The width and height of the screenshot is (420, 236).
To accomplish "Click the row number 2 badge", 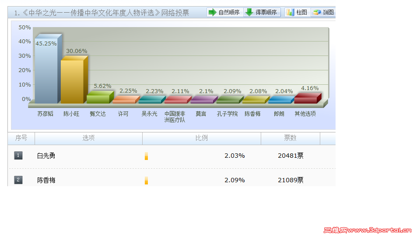I will (18, 180).
